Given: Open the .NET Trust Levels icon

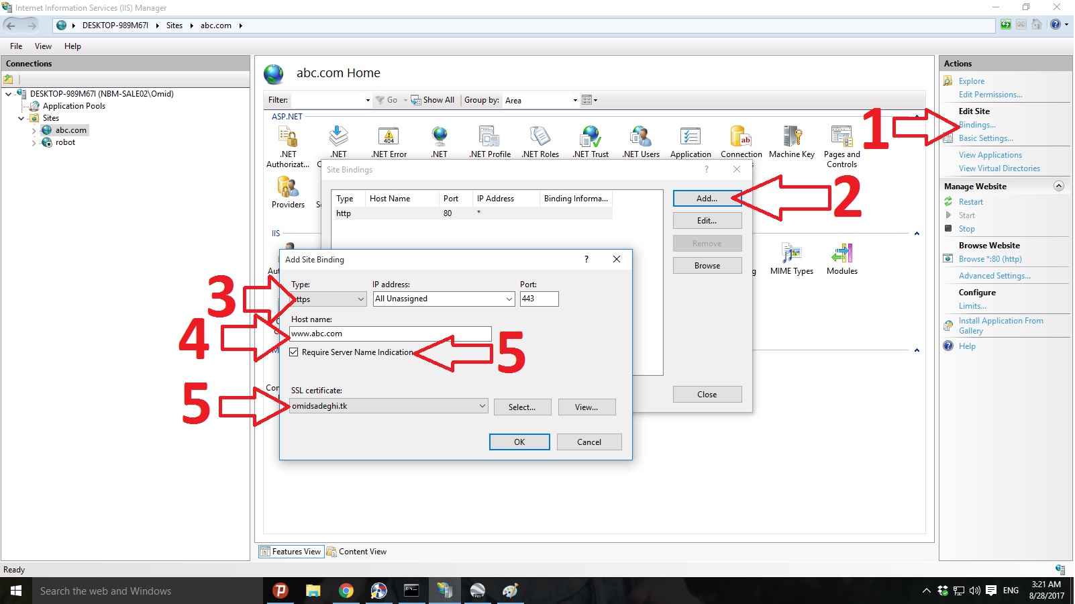Looking at the screenshot, I should 591,142.
